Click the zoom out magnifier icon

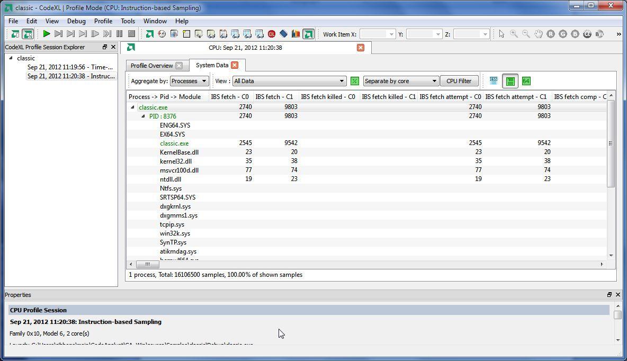click(526, 34)
